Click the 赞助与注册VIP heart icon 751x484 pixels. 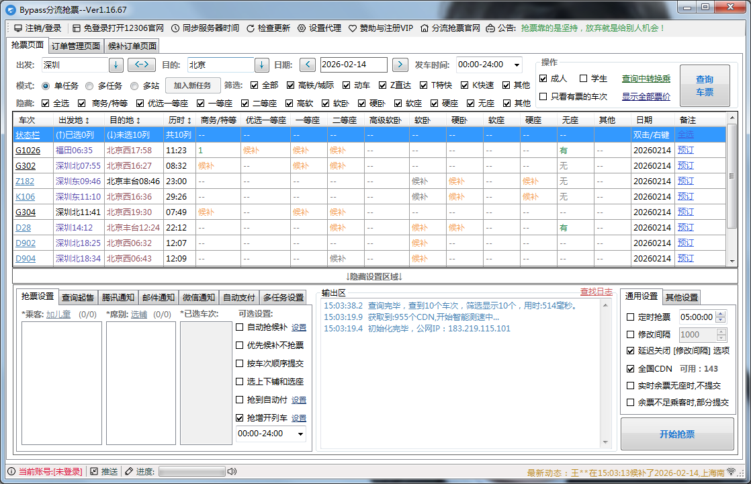point(353,28)
